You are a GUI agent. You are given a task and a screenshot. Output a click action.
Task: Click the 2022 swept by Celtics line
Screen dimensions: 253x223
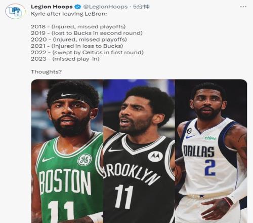tap(87, 52)
